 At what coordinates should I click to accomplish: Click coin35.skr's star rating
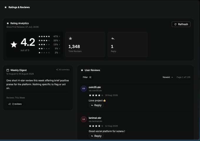(96, 95)
